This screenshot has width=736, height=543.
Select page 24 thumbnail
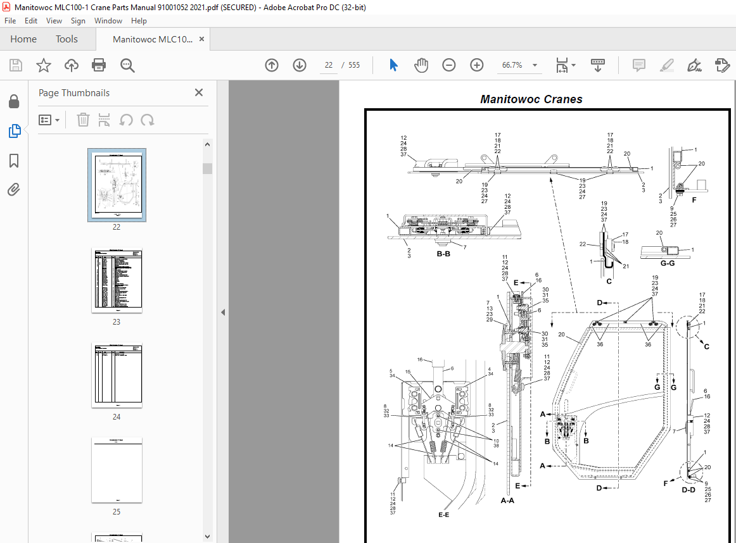117,375
